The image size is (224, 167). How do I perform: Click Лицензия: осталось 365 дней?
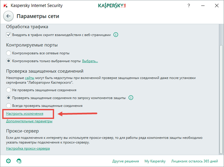click(x=195, y=161)
